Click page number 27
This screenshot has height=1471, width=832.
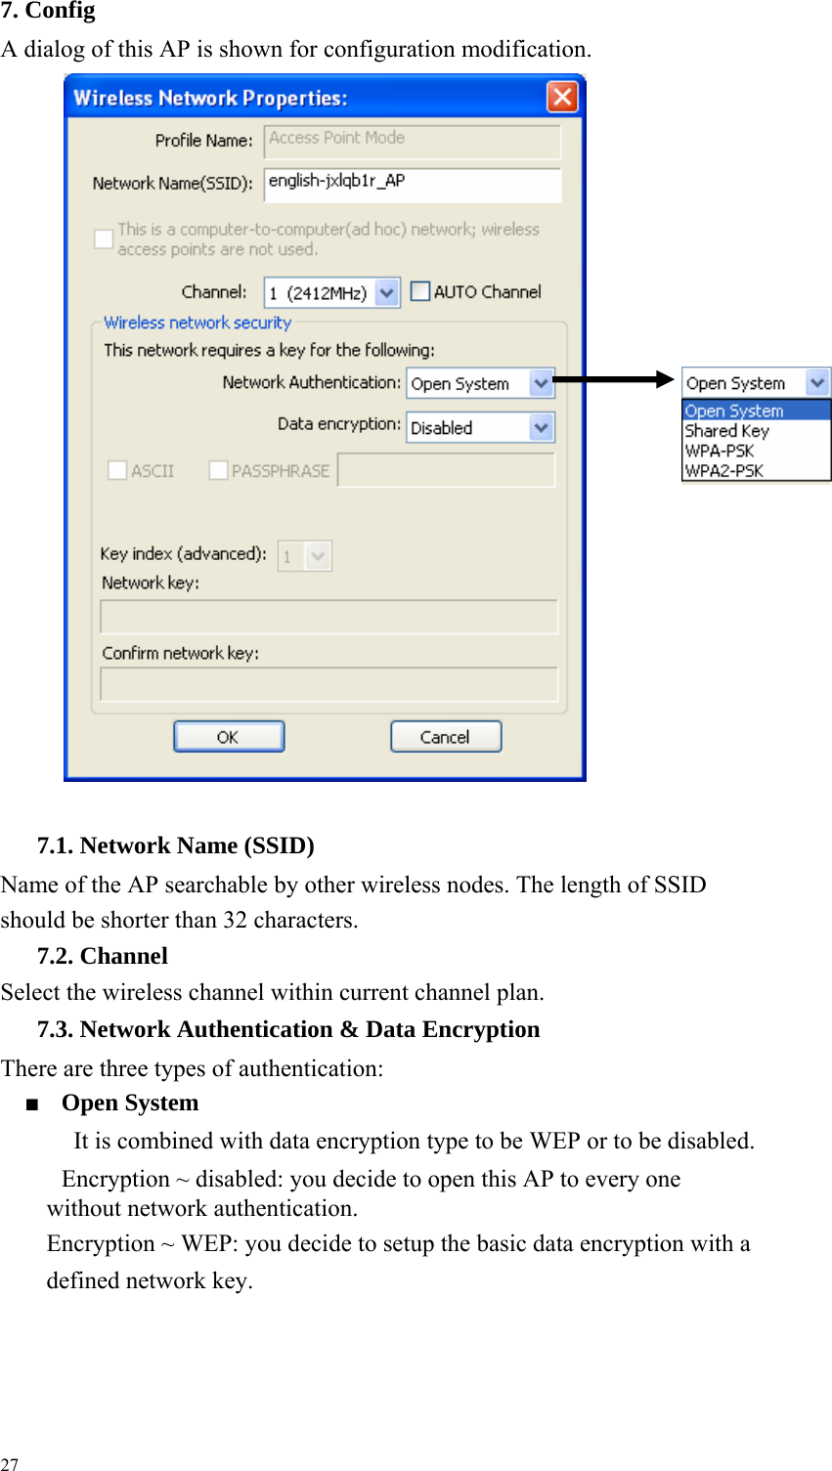tap(9, 1463)
